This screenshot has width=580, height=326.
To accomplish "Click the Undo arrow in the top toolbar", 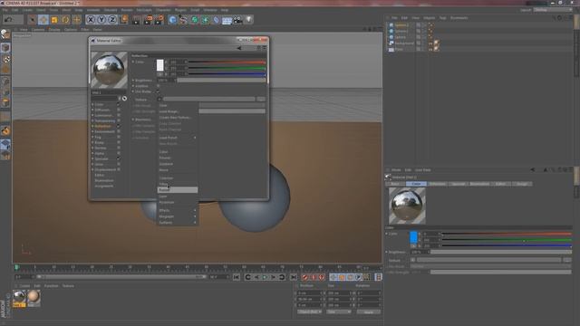I will 8,20.
